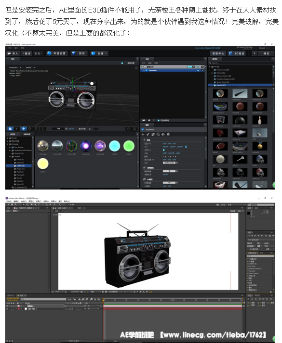Click the duplicate icon in edit panel toolbar
The image size is (282, 343).
[x=158, y=134]
